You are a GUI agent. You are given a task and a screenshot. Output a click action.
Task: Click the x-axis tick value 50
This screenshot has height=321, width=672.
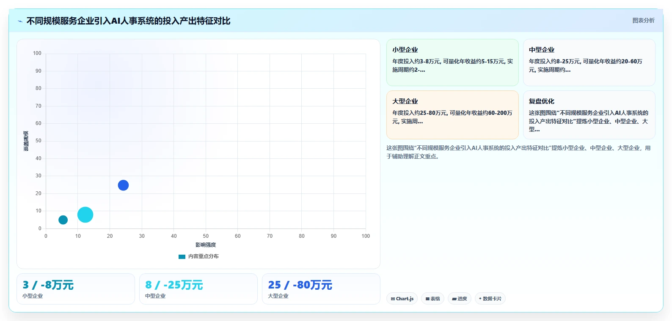[x=206, y=236]
